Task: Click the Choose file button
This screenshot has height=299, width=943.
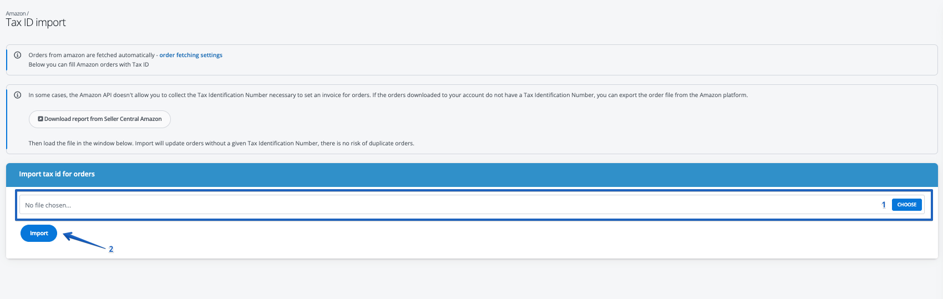Action: point(906,205)
